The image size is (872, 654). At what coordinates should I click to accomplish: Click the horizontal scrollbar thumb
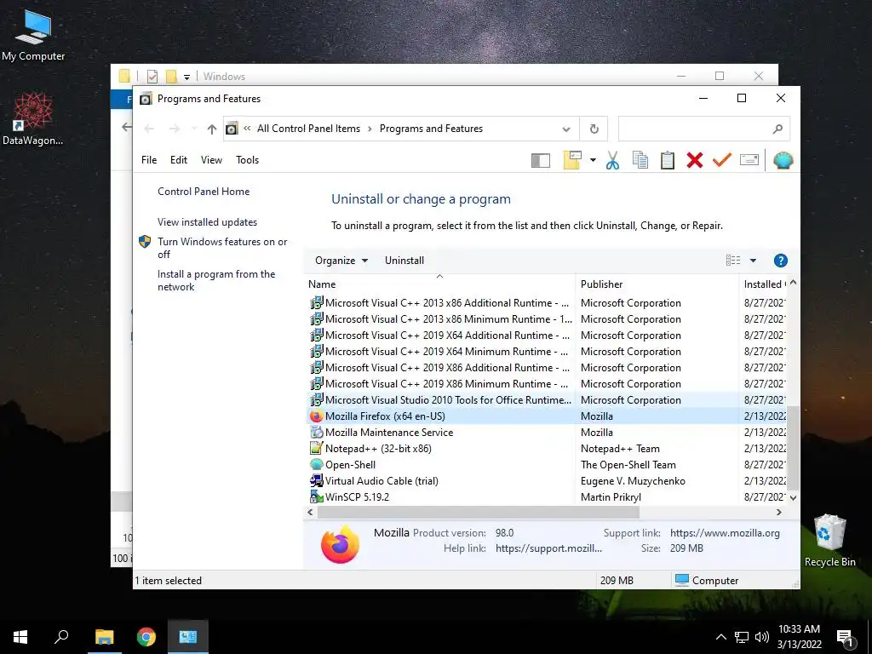tap(479, 512)
